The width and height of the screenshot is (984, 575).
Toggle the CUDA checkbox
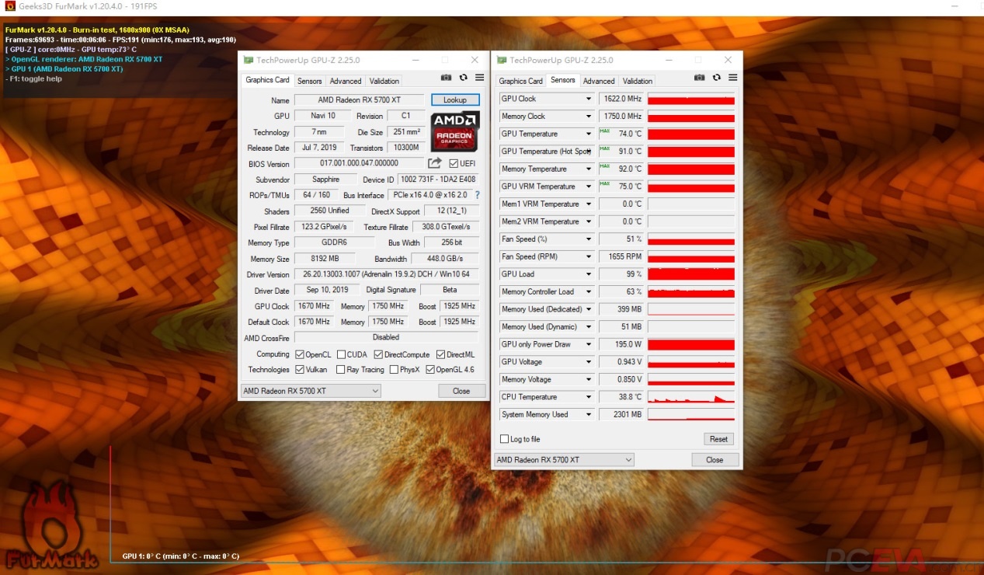[x=341, y=354]
